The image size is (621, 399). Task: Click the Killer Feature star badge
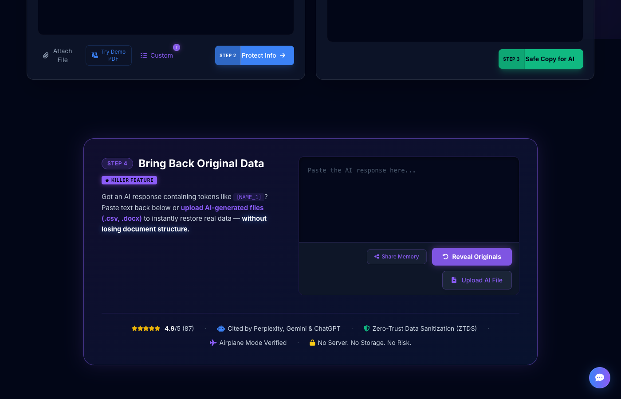point(129,180)
